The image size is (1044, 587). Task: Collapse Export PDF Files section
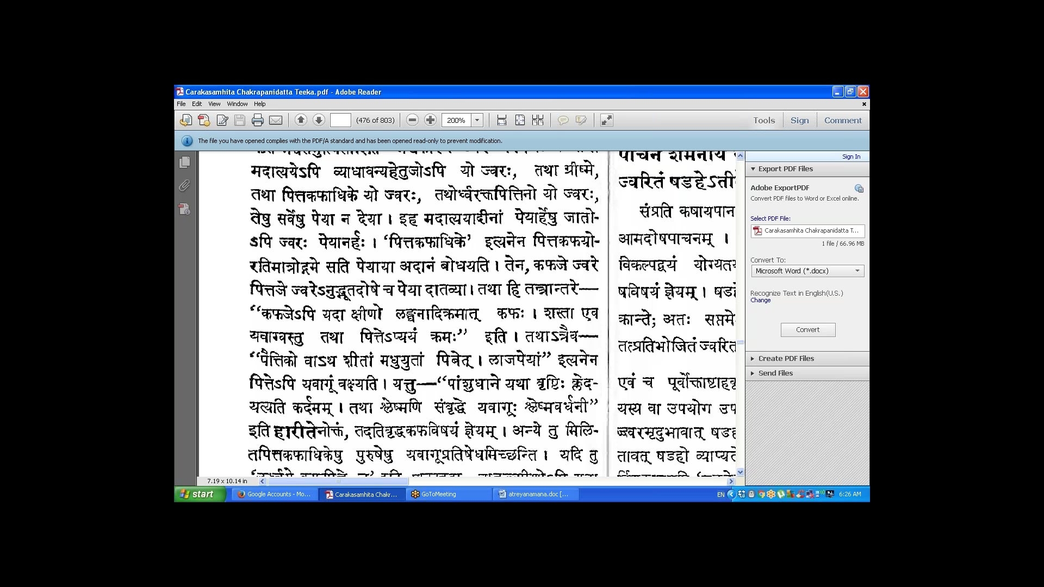point(785,169)
